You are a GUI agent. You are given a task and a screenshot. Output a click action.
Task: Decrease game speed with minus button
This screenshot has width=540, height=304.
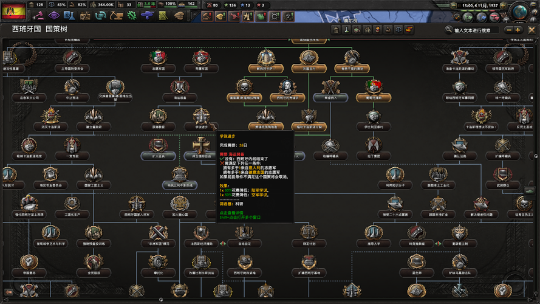coord(454,5)
